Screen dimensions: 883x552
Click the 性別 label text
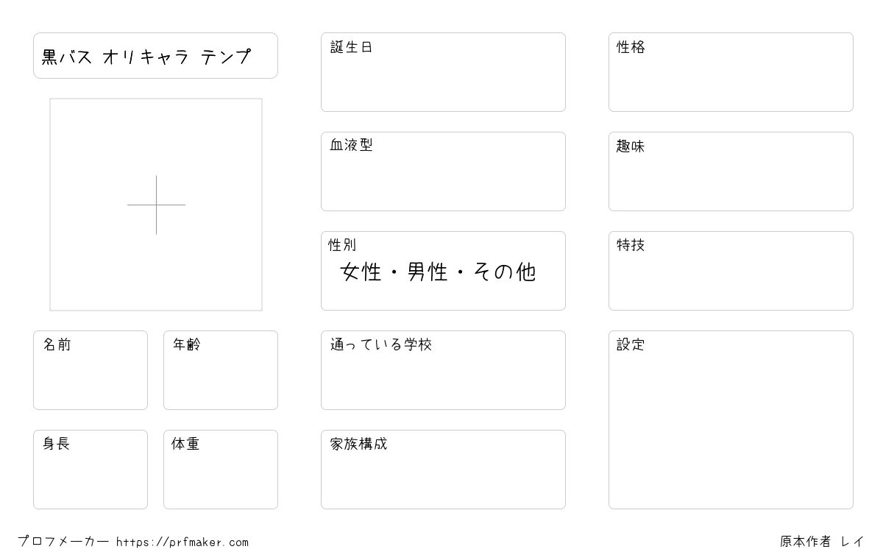tap(342, 245)
